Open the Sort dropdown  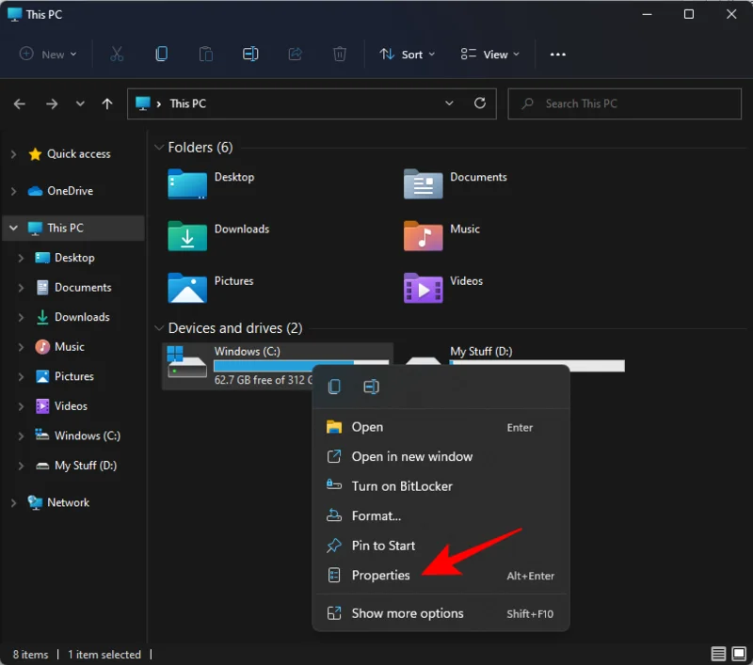coord(407,54)
